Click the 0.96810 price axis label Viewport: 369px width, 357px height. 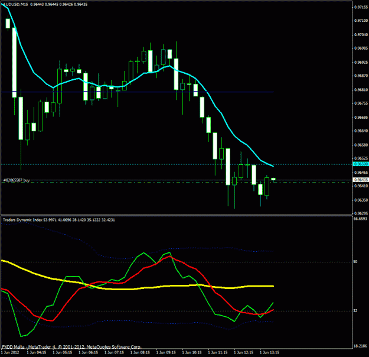(x=361, y=90)
